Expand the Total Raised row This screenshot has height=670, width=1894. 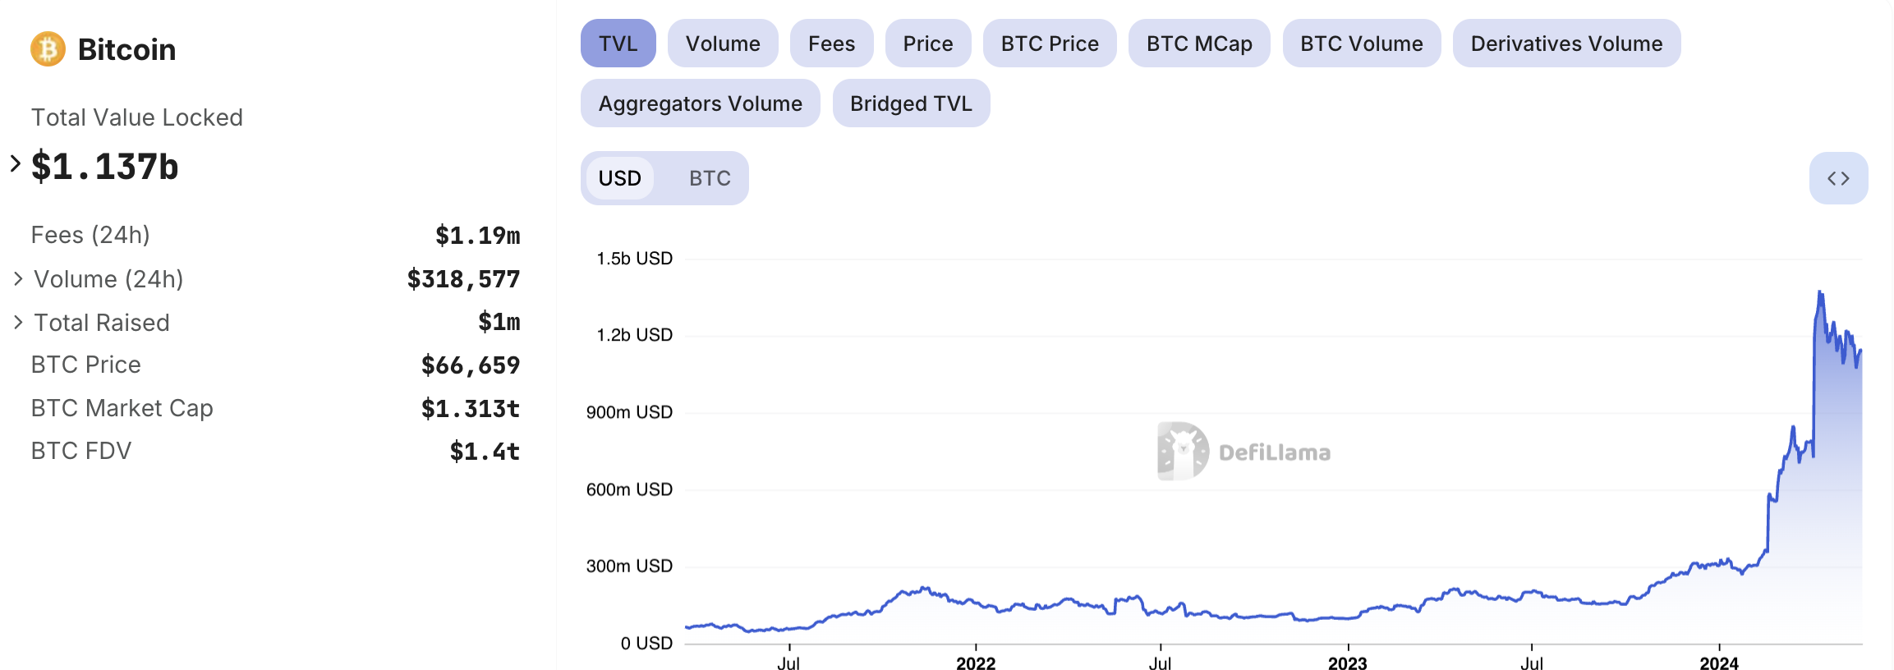[18, 323]
